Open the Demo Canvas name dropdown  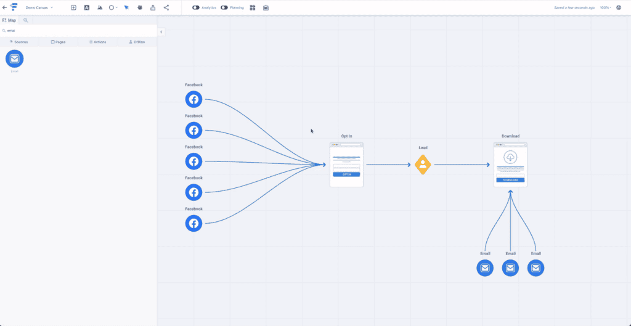point(39,7)
